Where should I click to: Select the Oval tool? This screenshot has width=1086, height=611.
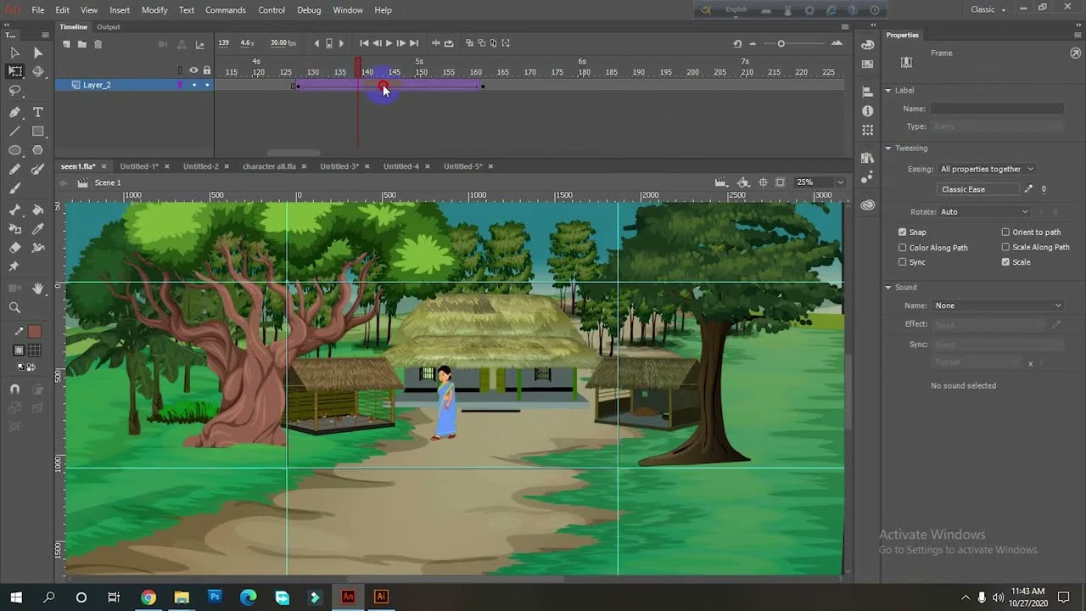click(x=15, y=150)
